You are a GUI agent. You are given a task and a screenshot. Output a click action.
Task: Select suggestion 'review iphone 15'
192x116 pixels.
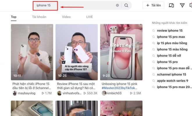point(170,30)
